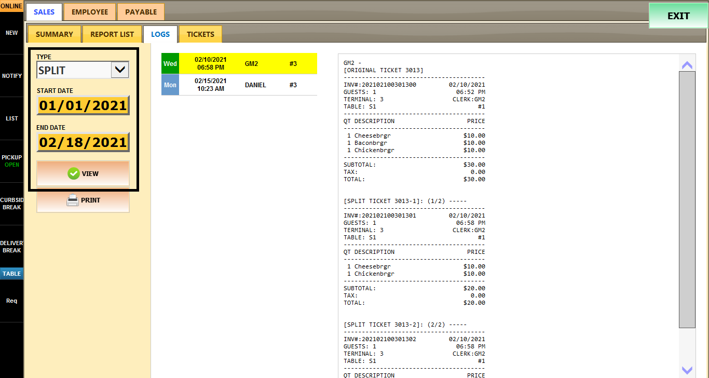Click the PRINT button label
The width and height of the screenshot is (709, 378).
[x=91, y=200]
